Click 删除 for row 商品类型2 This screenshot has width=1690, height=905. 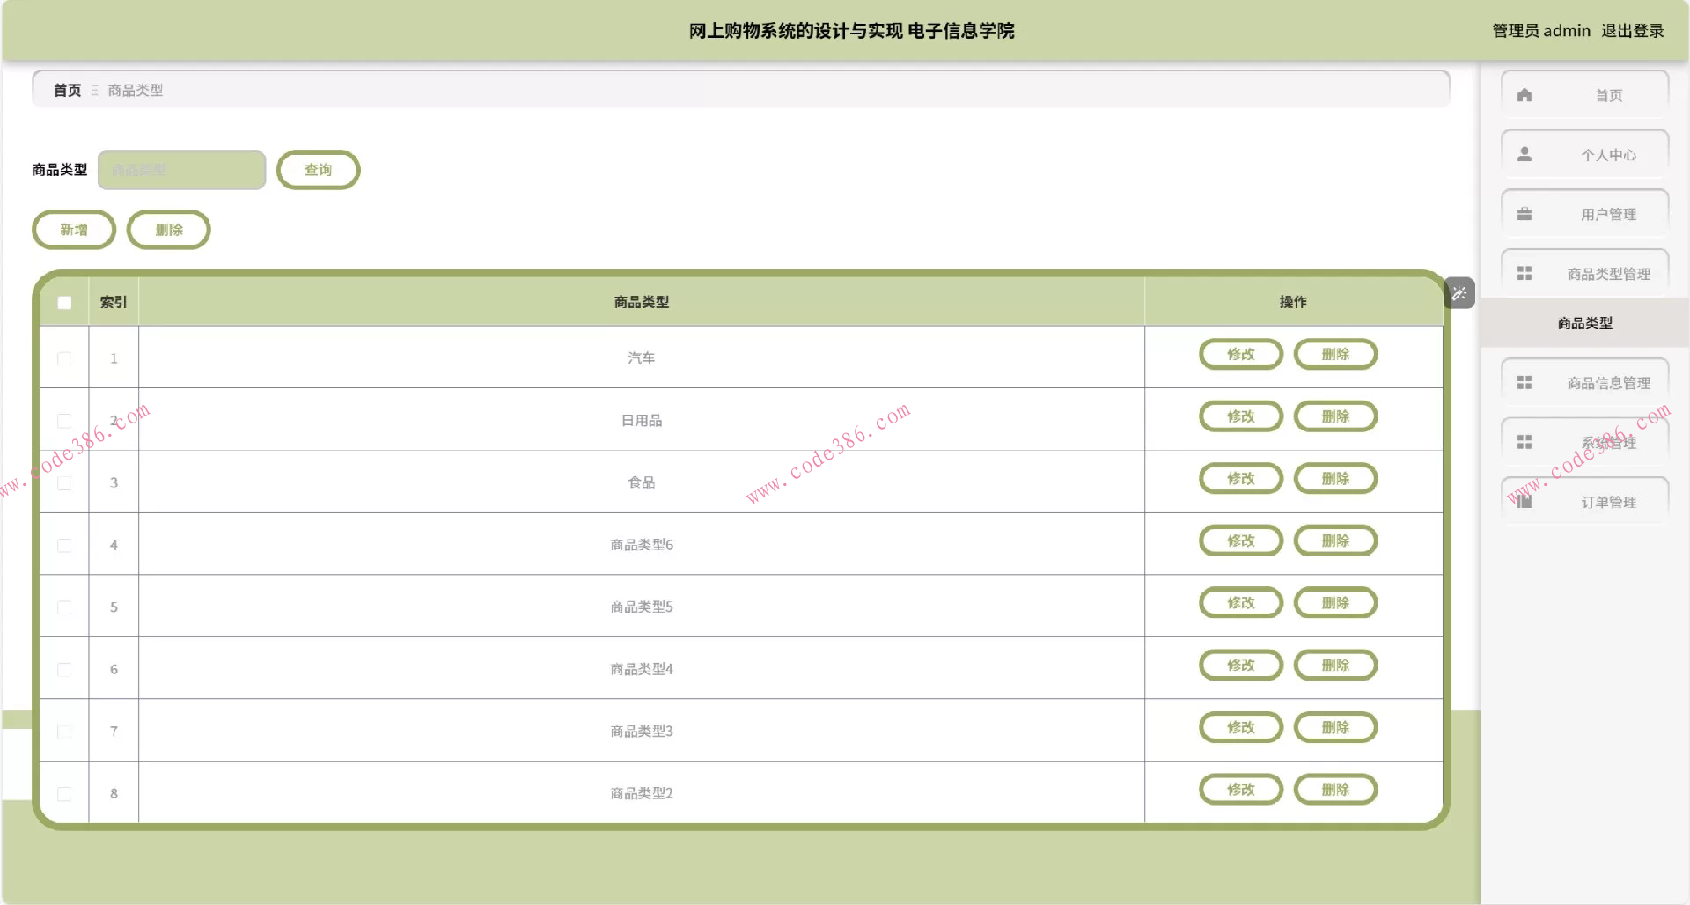[x=1335, y=790]
